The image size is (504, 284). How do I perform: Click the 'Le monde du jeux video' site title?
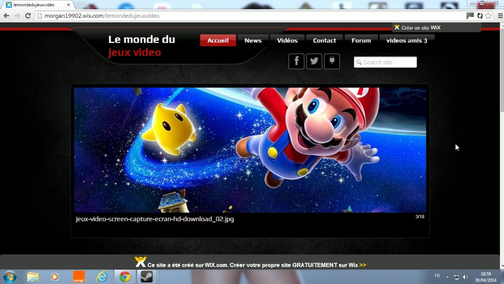[x=141, y=46]
